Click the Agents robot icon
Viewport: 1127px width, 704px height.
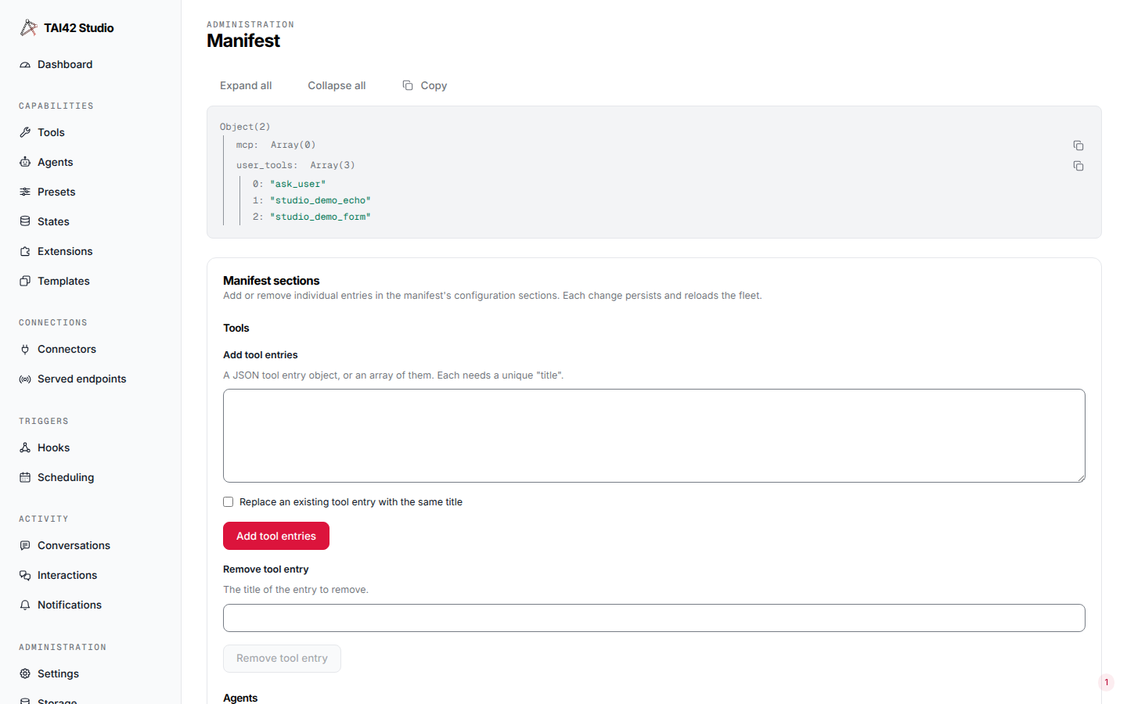click(25, 162)
